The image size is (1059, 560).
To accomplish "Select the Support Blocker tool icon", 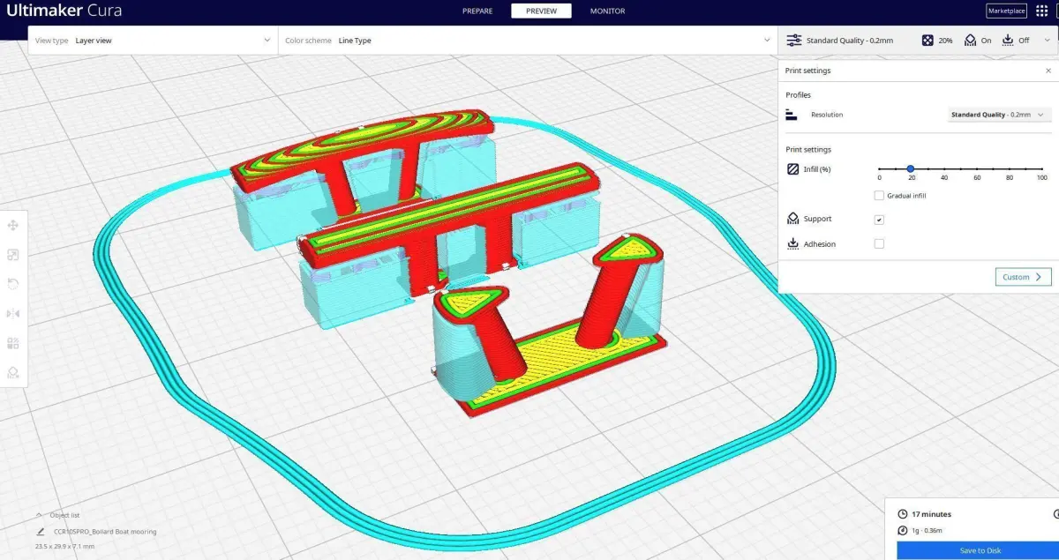I will [x=13, y=372].
